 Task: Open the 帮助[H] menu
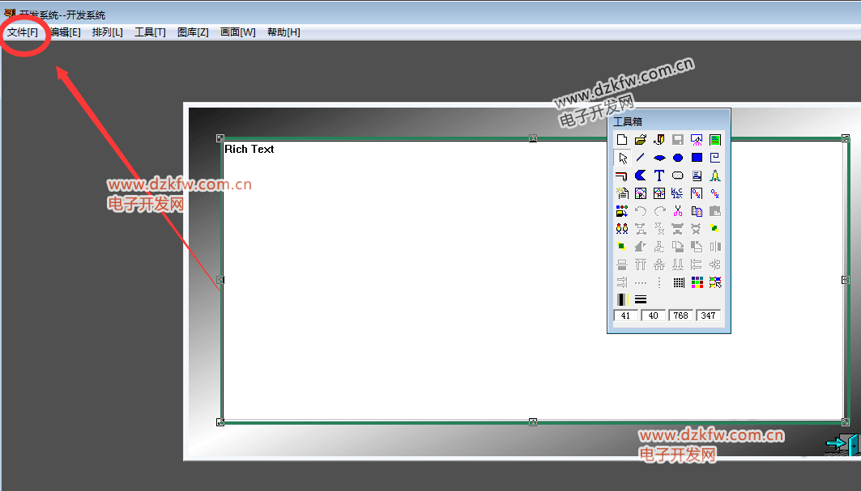point(283,32)
